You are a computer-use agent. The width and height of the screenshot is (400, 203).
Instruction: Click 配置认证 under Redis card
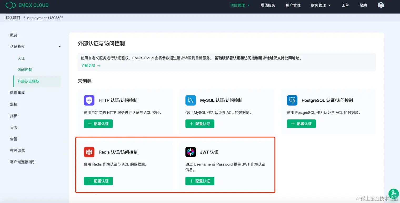click(x=98, y=181)
